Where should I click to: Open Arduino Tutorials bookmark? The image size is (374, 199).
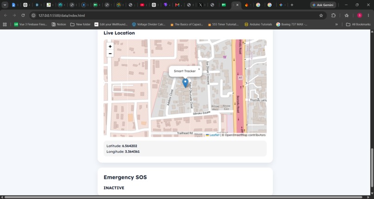point(258,24)
